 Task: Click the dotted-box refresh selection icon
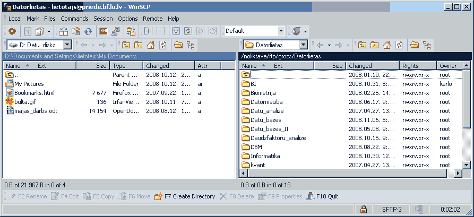click(188, 31)
